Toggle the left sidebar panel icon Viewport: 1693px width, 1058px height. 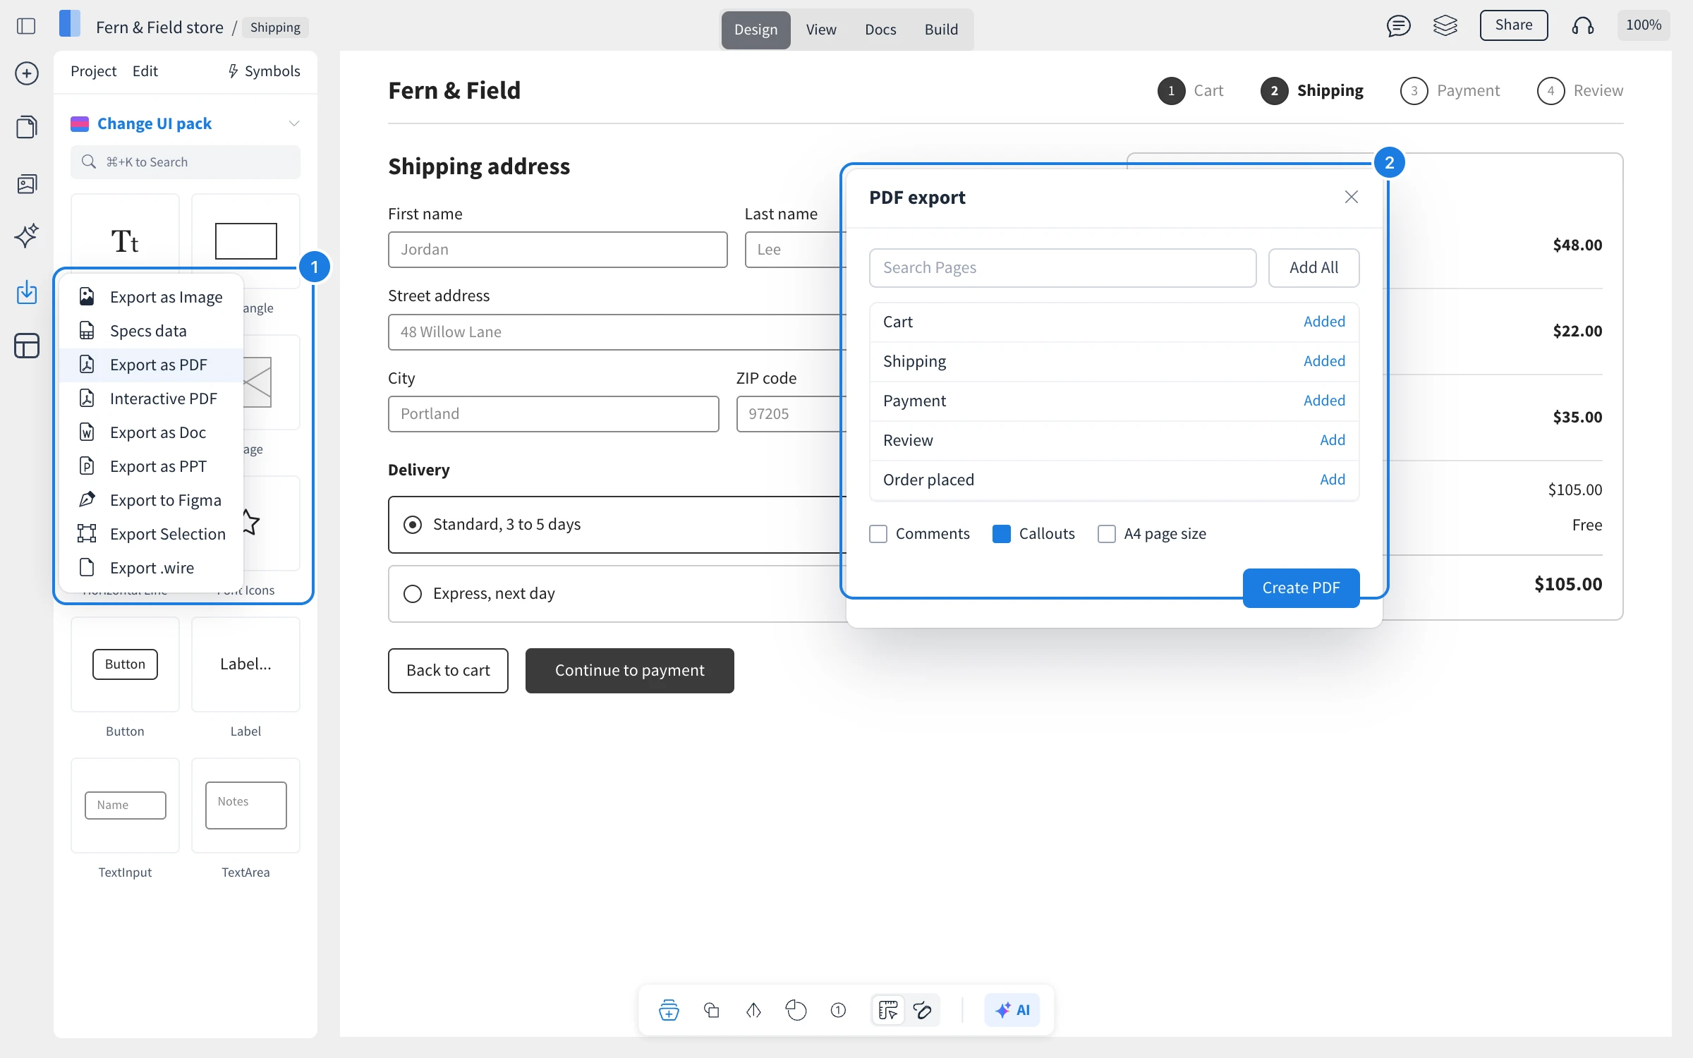point(26,27)
